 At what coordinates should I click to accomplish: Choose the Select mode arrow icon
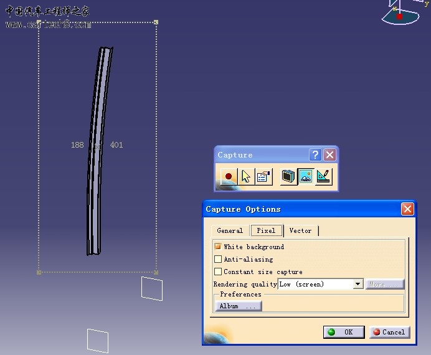coord(246,176)
